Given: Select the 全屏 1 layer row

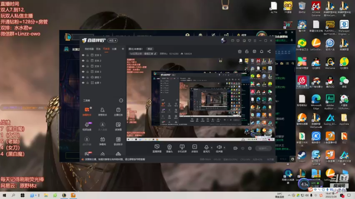Looking at the screenshot, I should (x=103, y=83).
